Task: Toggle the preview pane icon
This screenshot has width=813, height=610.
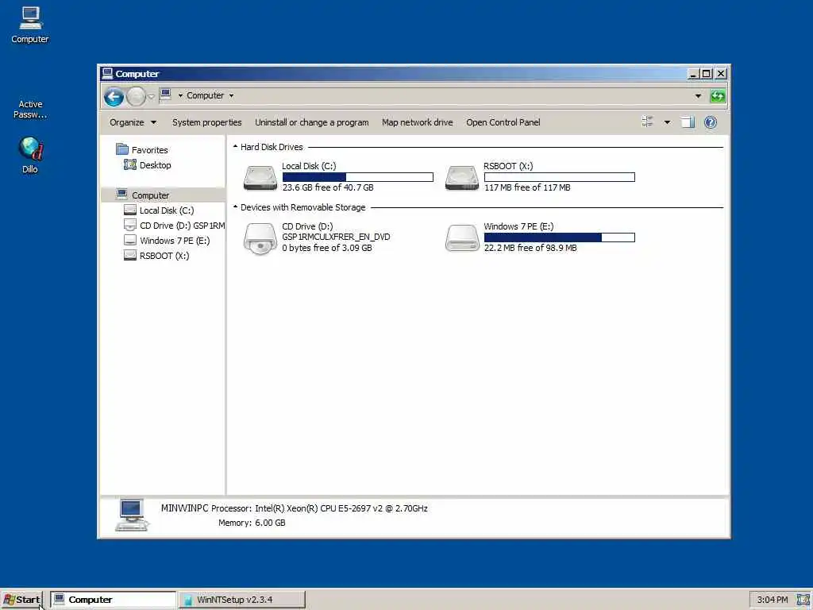Action: pyautogui.click(x=688, y=122)
